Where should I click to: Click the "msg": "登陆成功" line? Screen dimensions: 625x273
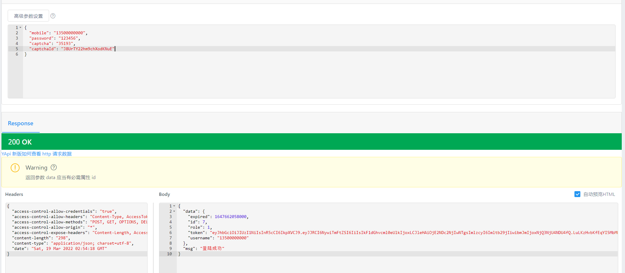point(204,248)
